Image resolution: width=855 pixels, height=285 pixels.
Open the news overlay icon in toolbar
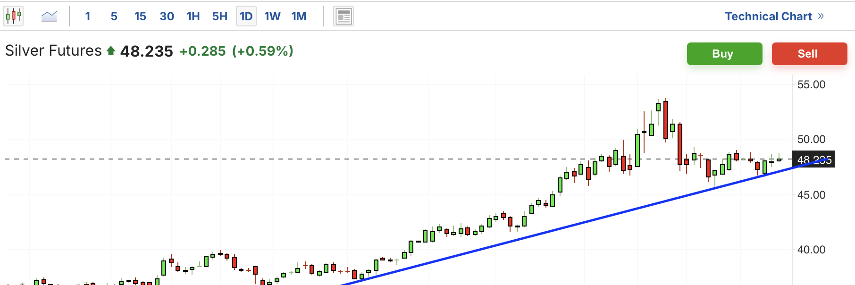(344, 17)
